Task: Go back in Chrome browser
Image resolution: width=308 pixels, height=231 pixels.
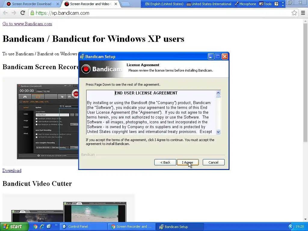Action: [5, 13]
